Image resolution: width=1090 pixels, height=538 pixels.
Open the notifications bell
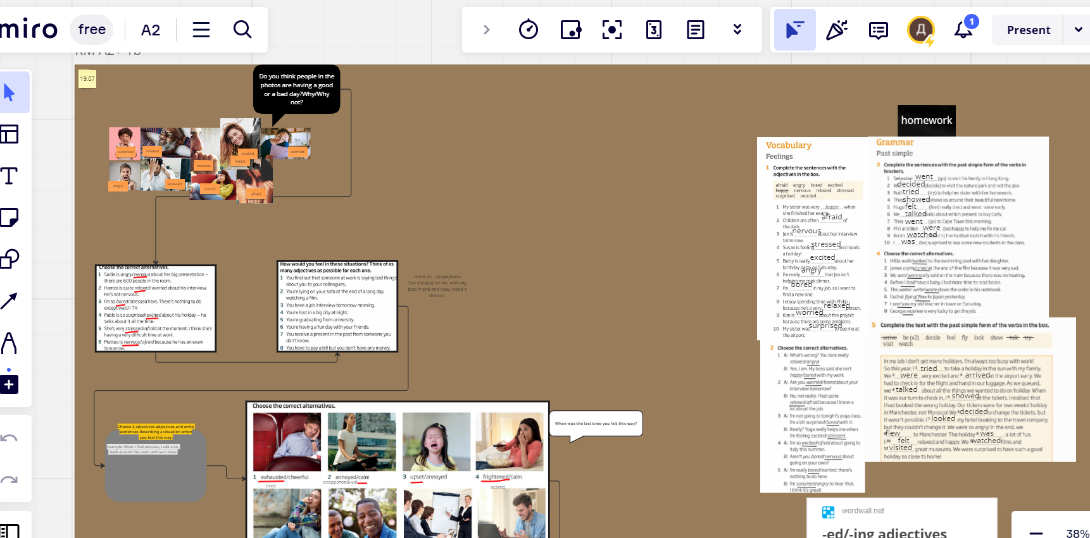(x=963, y=30)
